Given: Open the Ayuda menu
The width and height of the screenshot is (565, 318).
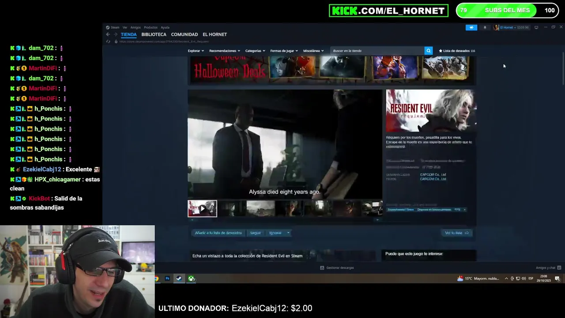Looking at the screenshot, I should click(165, 27).
